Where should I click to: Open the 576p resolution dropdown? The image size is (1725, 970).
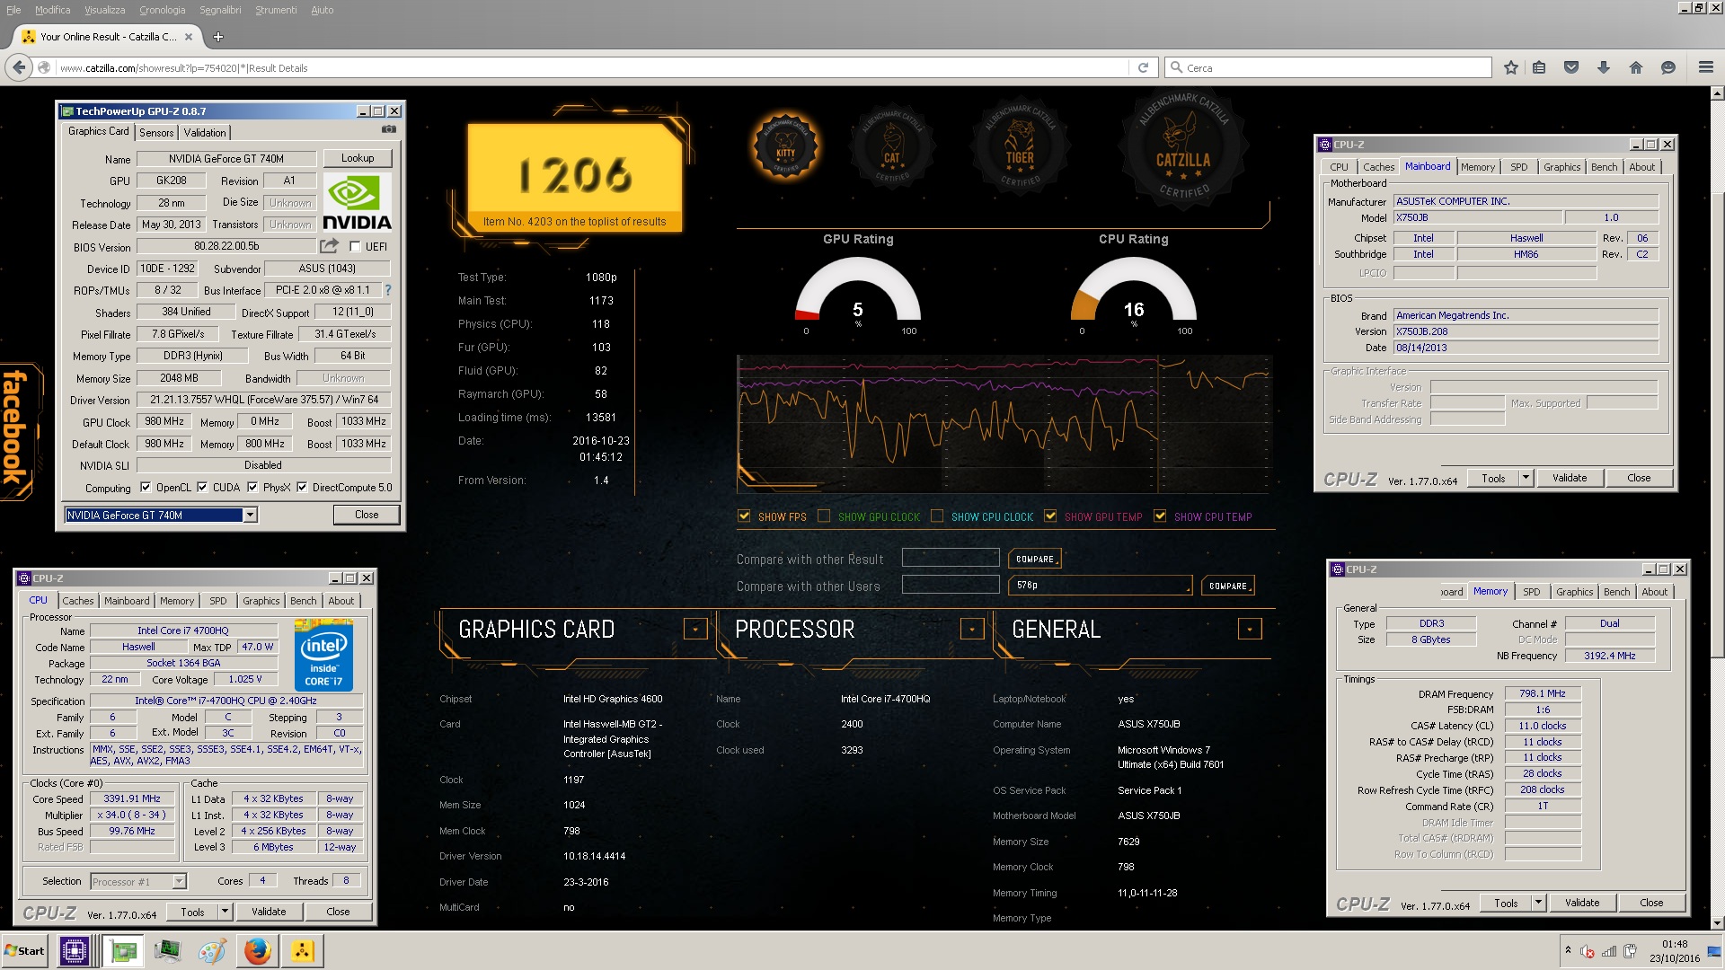1101,586
